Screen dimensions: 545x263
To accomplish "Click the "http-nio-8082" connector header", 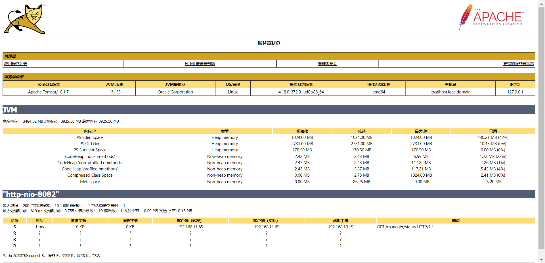I will [x=269, y=194].
